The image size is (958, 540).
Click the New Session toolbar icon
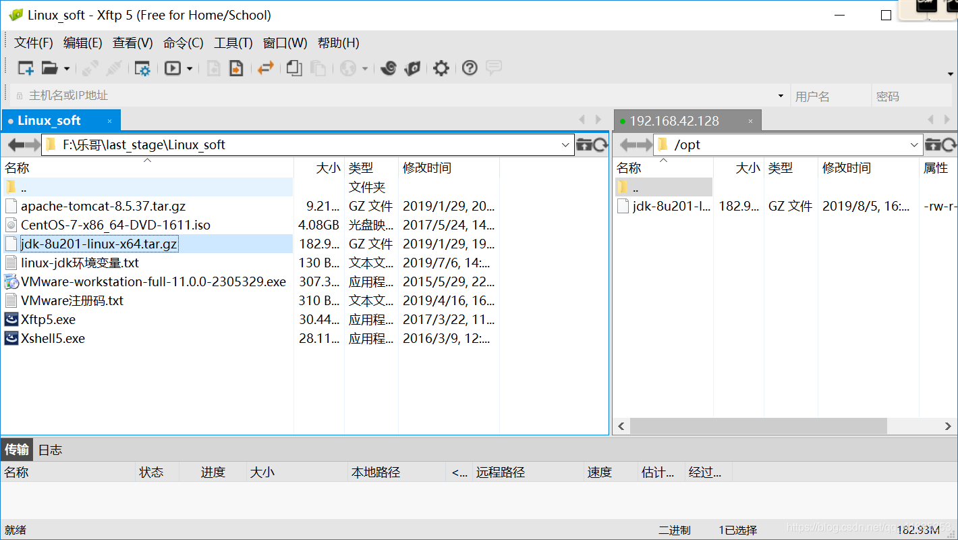coord(26,68)
